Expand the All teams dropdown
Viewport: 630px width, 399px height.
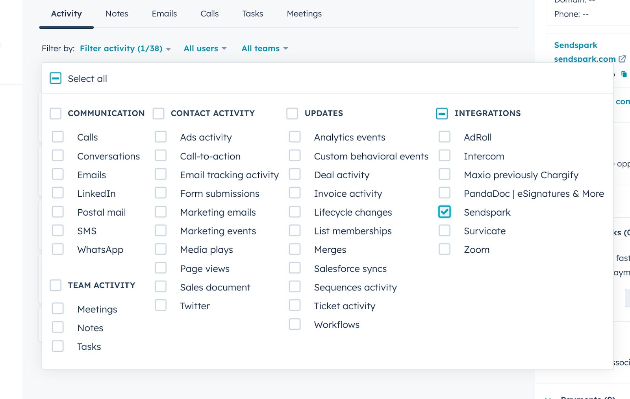pyautogui.click(x=265, y=48)
